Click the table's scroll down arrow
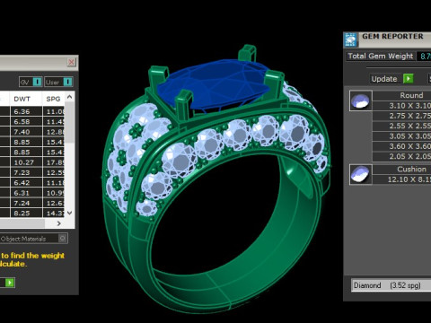 coord(70,213)
